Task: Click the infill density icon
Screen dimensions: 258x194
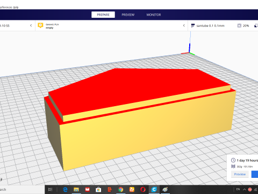Action: point(239,26)
